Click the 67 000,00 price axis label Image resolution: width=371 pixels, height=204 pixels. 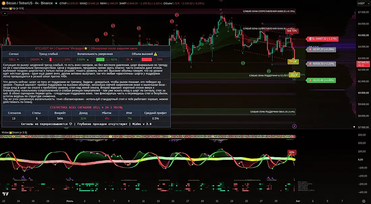pos(363,12)
